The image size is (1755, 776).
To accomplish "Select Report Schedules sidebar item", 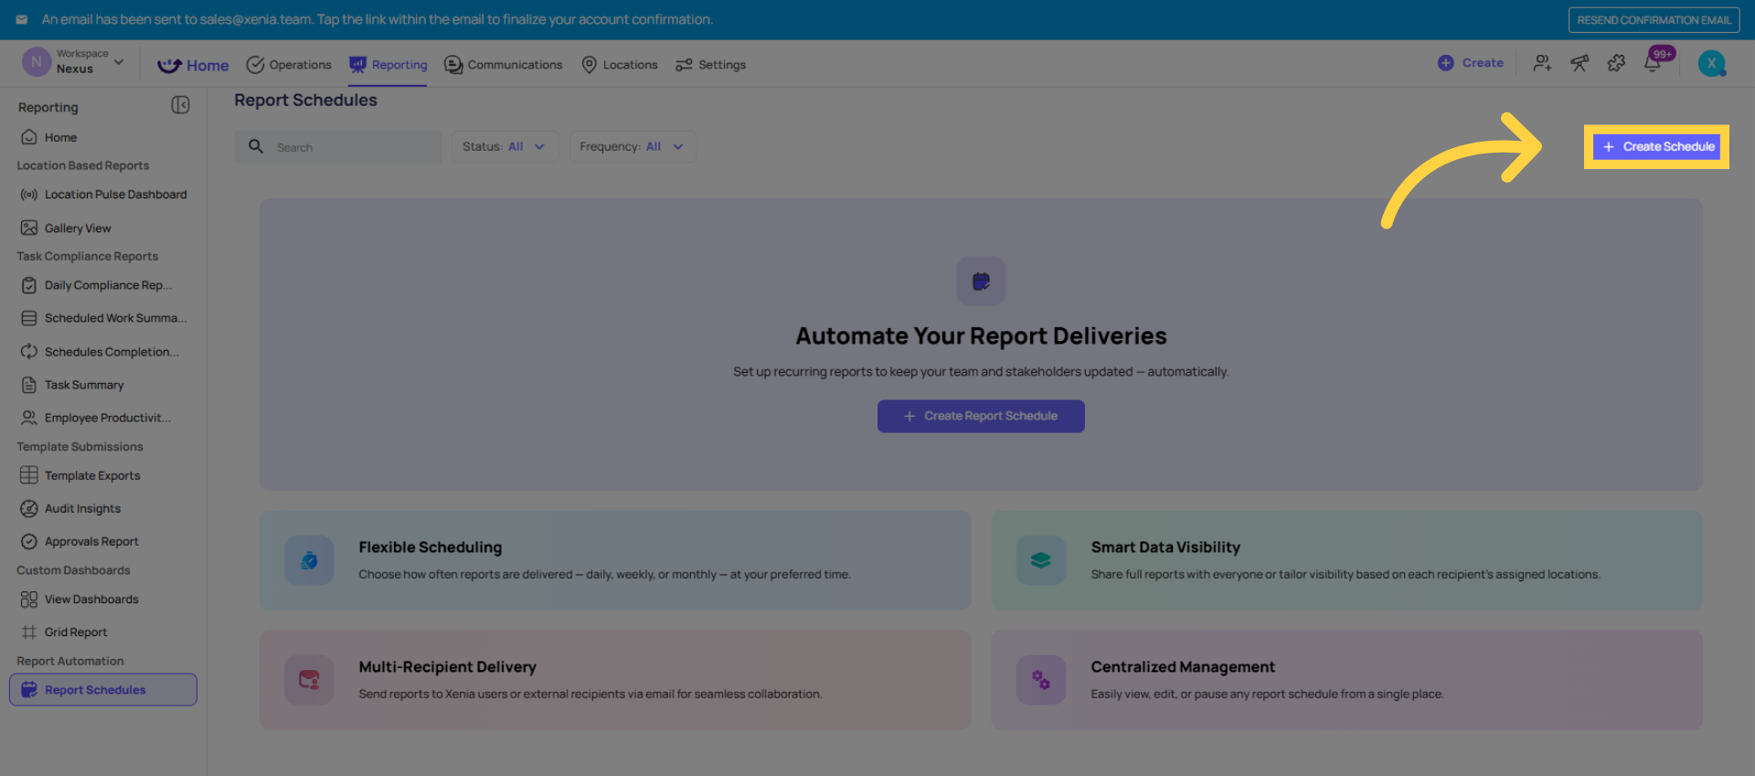I will click(102, 690).
